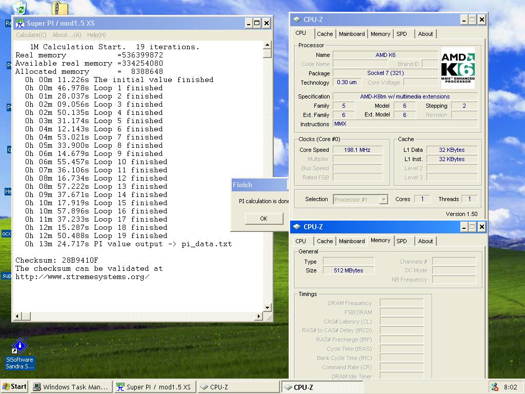
Task: Click Super PI horizontal scrollbar left arrow
Action: [17, 316]
